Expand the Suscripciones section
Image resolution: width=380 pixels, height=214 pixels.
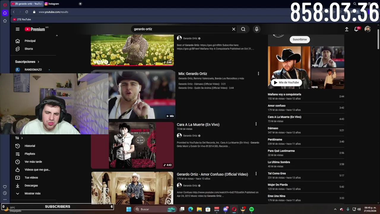(27, 62)
